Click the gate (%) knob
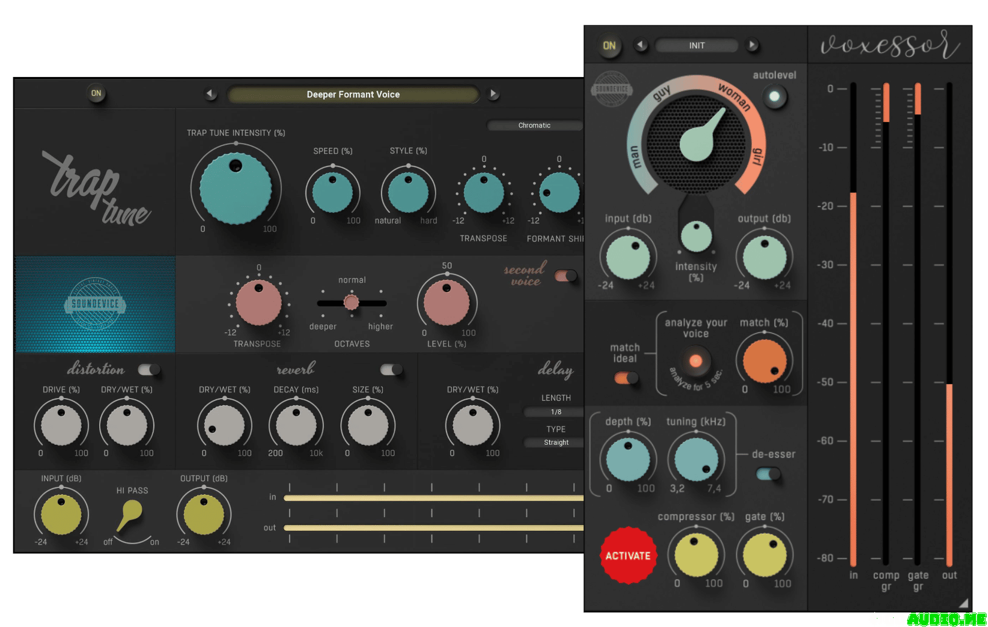The width and height of the screenshot is (988, 627). [x=765, y=555]
